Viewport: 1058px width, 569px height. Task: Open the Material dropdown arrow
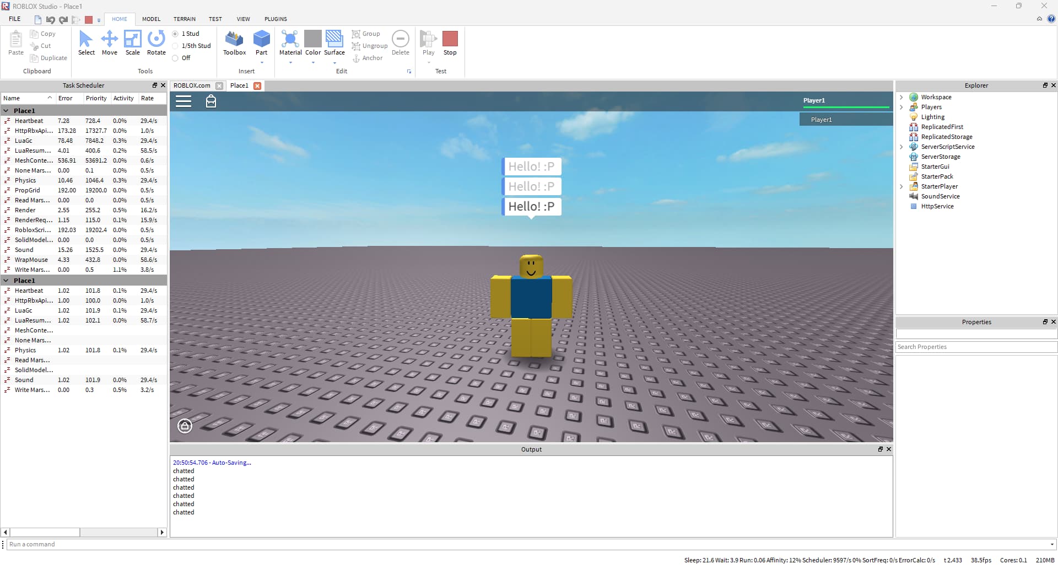tap(290, 63)
